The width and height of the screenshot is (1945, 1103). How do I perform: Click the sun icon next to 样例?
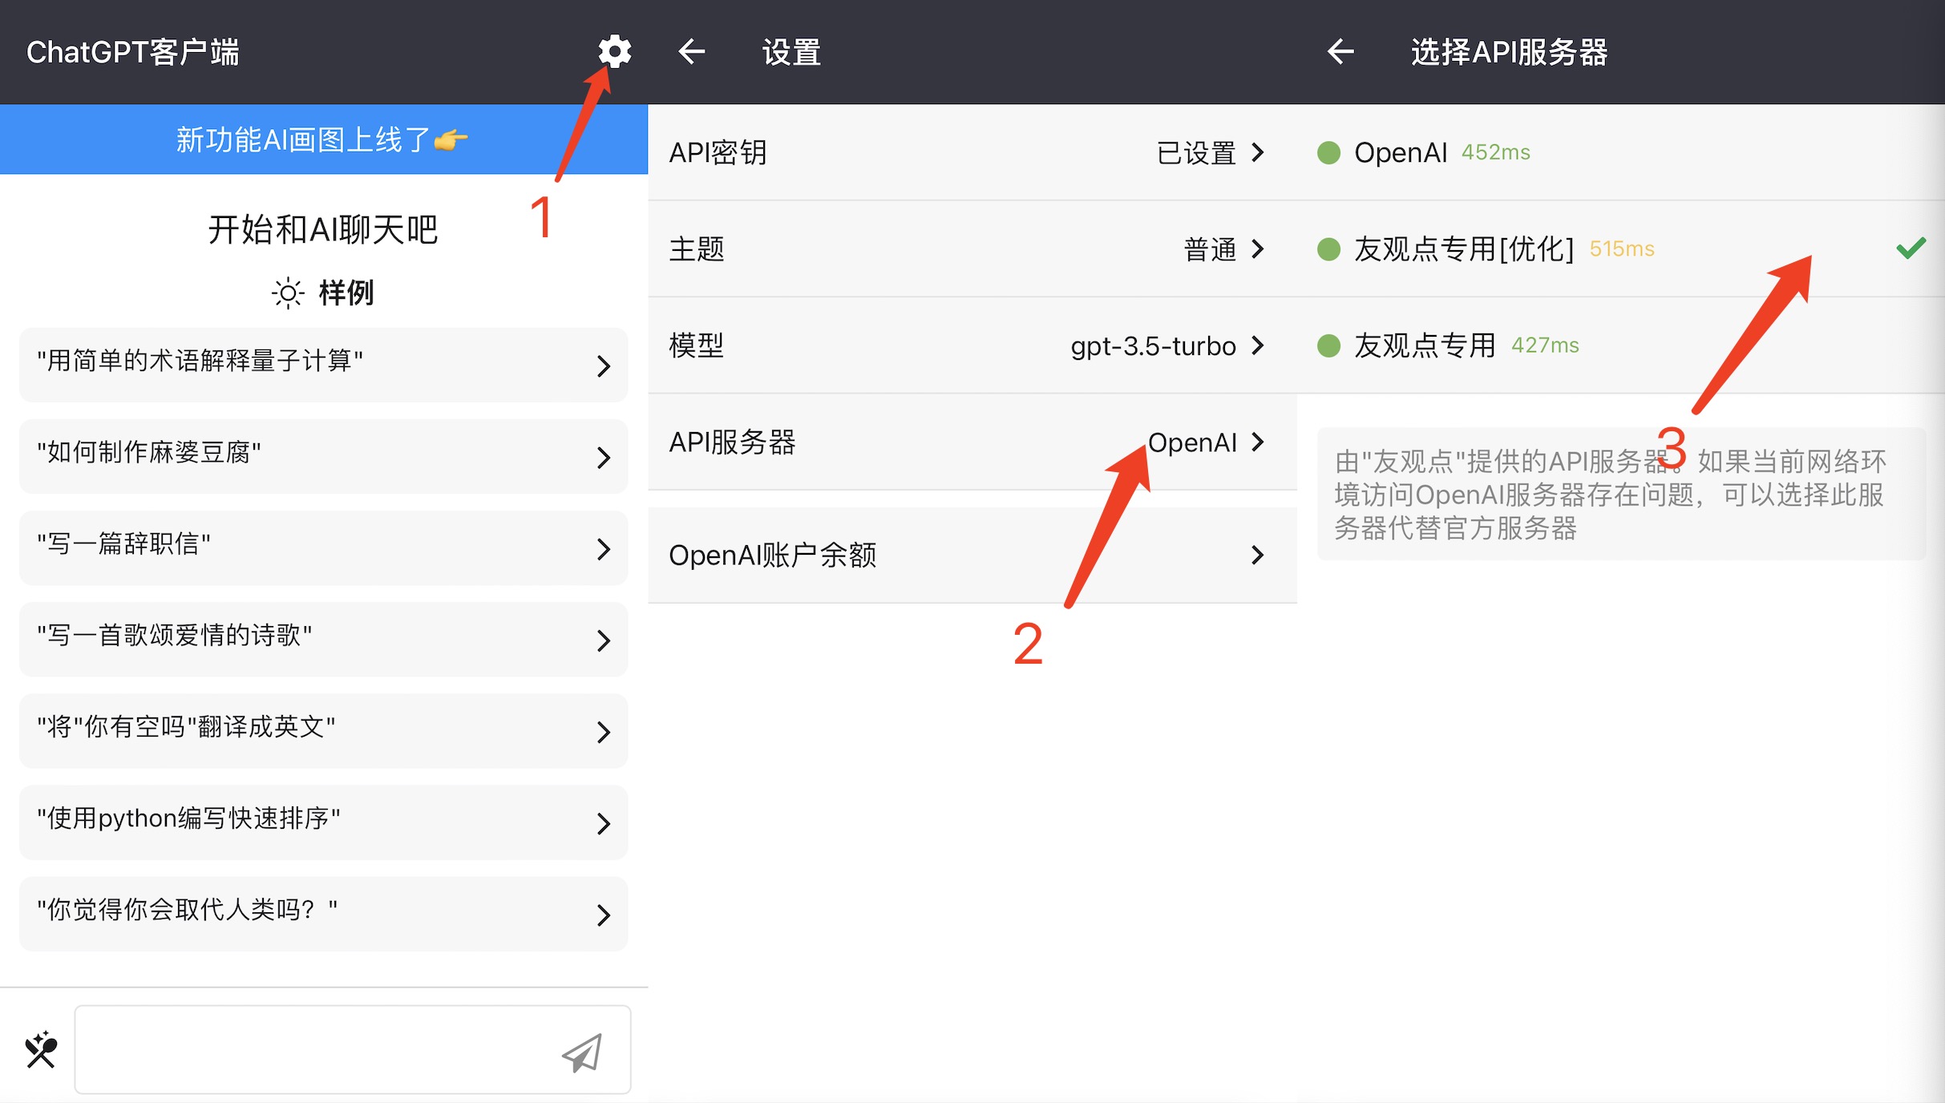288,293
